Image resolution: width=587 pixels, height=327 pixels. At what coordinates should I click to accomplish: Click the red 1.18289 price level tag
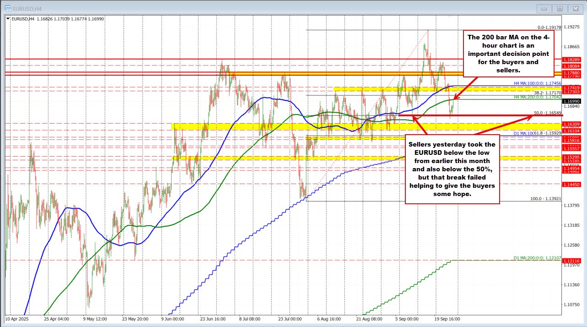(x=572, y=60)
